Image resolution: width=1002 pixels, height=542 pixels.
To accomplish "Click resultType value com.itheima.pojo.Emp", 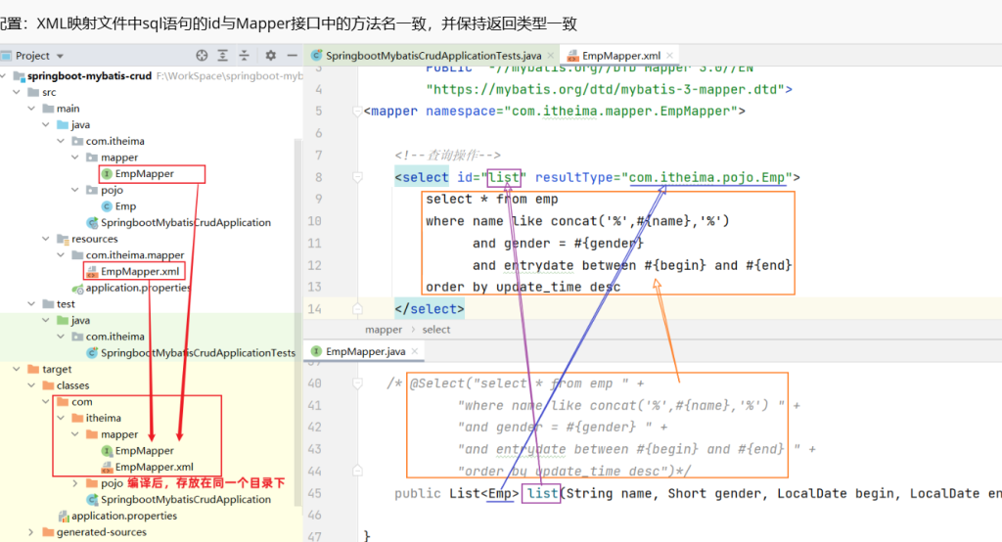I will tap(707, 177).
